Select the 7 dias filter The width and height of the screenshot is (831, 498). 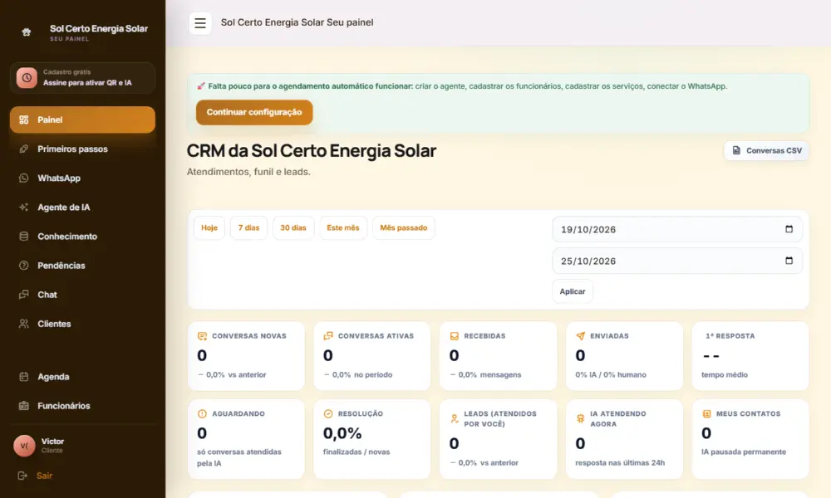pyautogui.click(x=248, y=227)
